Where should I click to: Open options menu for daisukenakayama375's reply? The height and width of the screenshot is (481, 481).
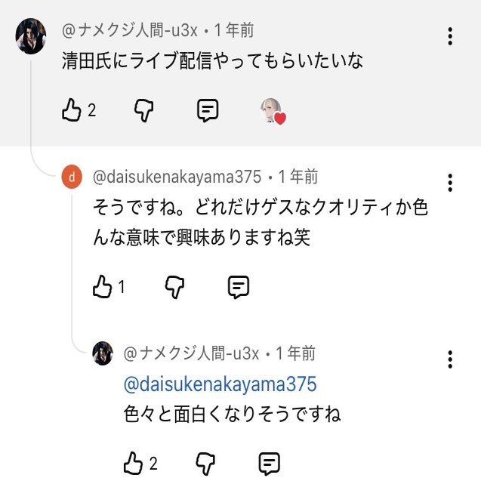[x=450, y=183]
